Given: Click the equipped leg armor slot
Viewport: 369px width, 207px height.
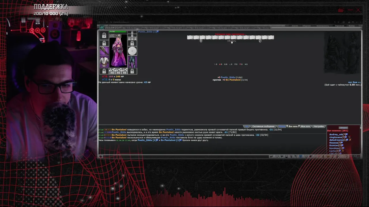Looking at the screenshot, I should [132, 62].
